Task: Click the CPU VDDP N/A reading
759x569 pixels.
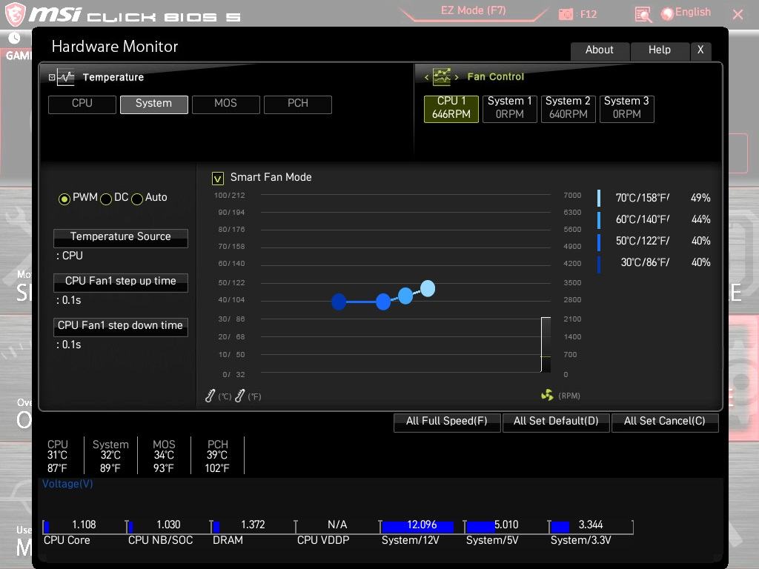Action: (337, 525)
